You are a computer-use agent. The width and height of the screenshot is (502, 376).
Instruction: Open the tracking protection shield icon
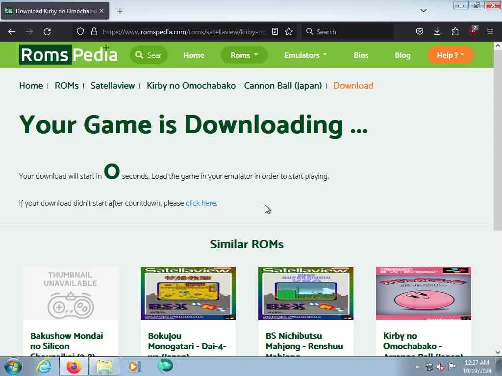click(80, 31)
